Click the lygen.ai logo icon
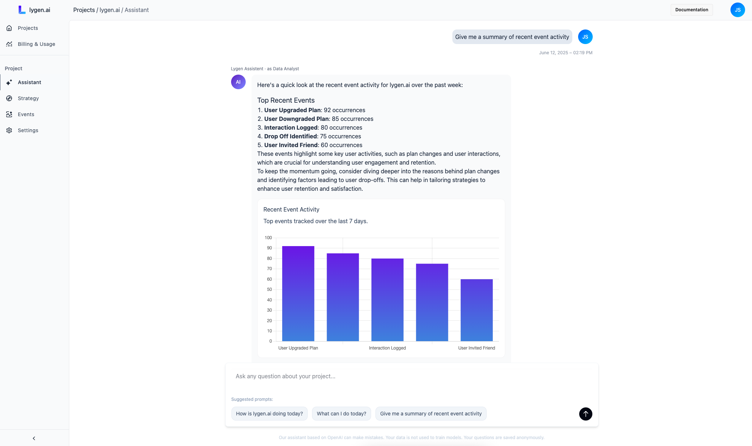 tap(22, 10)
